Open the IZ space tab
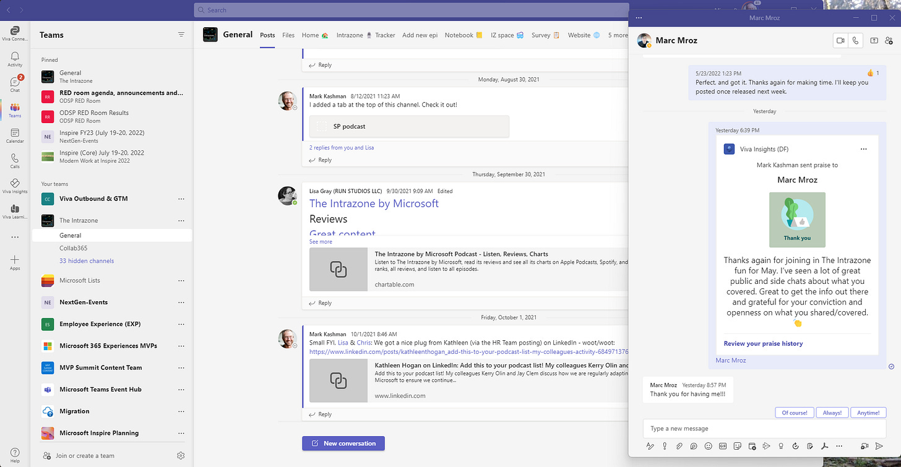Viewport: 901px width, 467px height. [507, 35]
